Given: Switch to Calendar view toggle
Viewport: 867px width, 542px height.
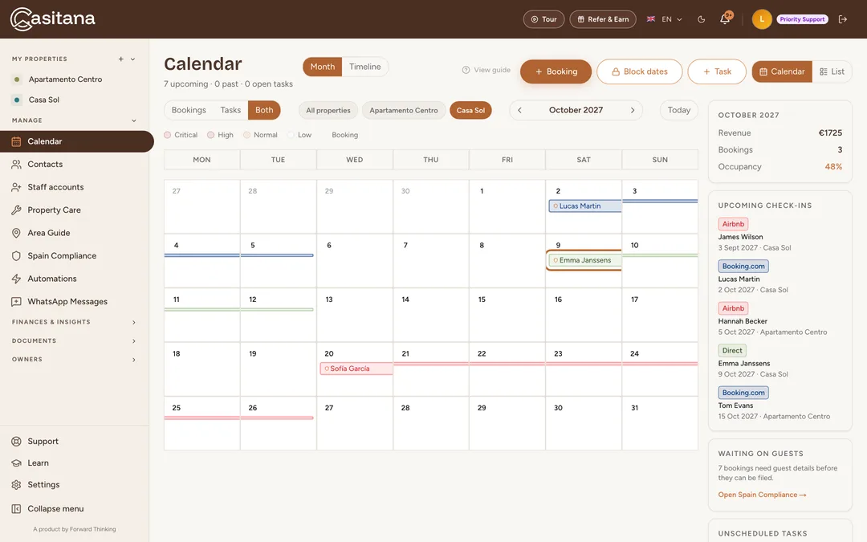Looking at the screenshot, I should [x=782, y=71].
